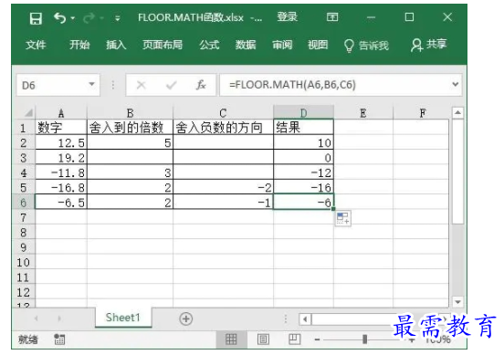504x355 pixels.
Task: Switch to the 开始 ribbon tab
Action: coord(79,45)
